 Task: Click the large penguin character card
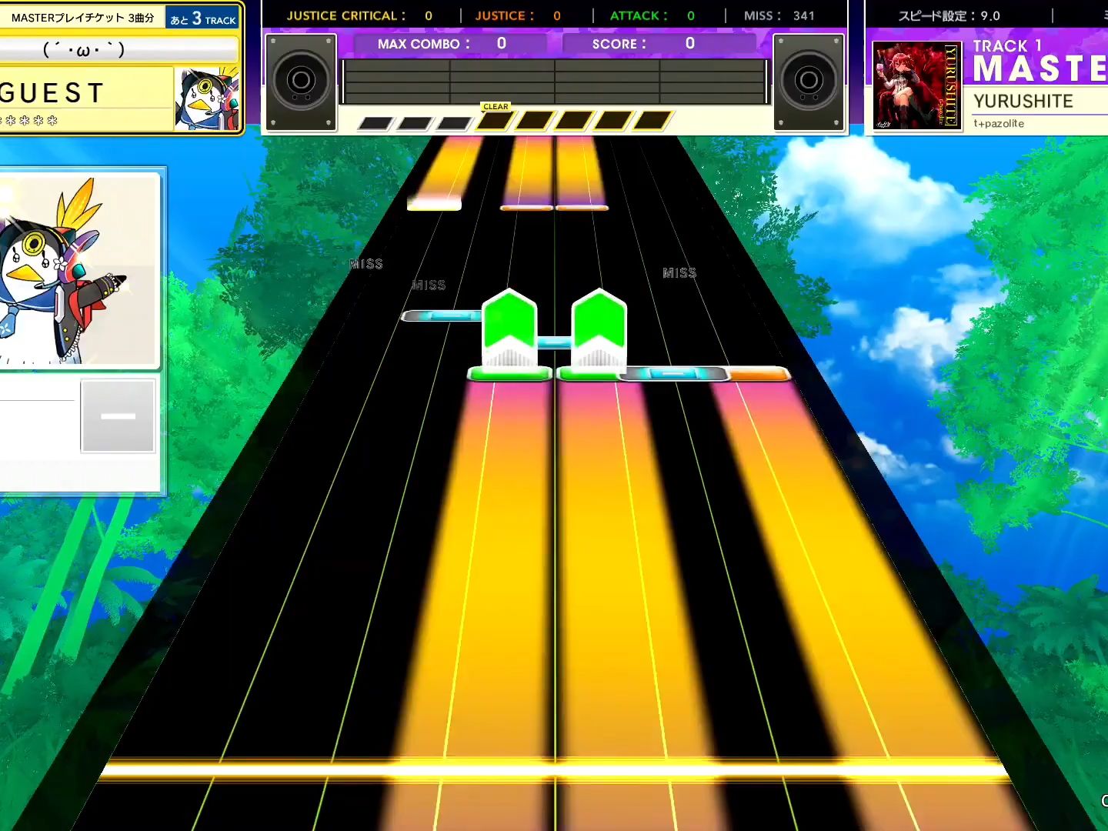coord(79,270)
